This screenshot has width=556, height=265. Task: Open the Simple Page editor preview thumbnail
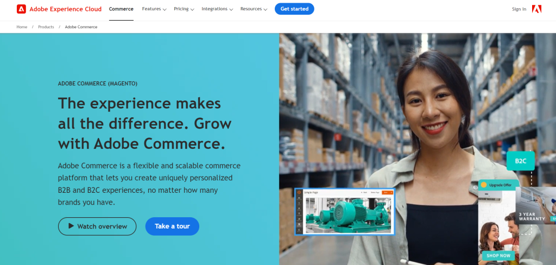coord(345,211)
